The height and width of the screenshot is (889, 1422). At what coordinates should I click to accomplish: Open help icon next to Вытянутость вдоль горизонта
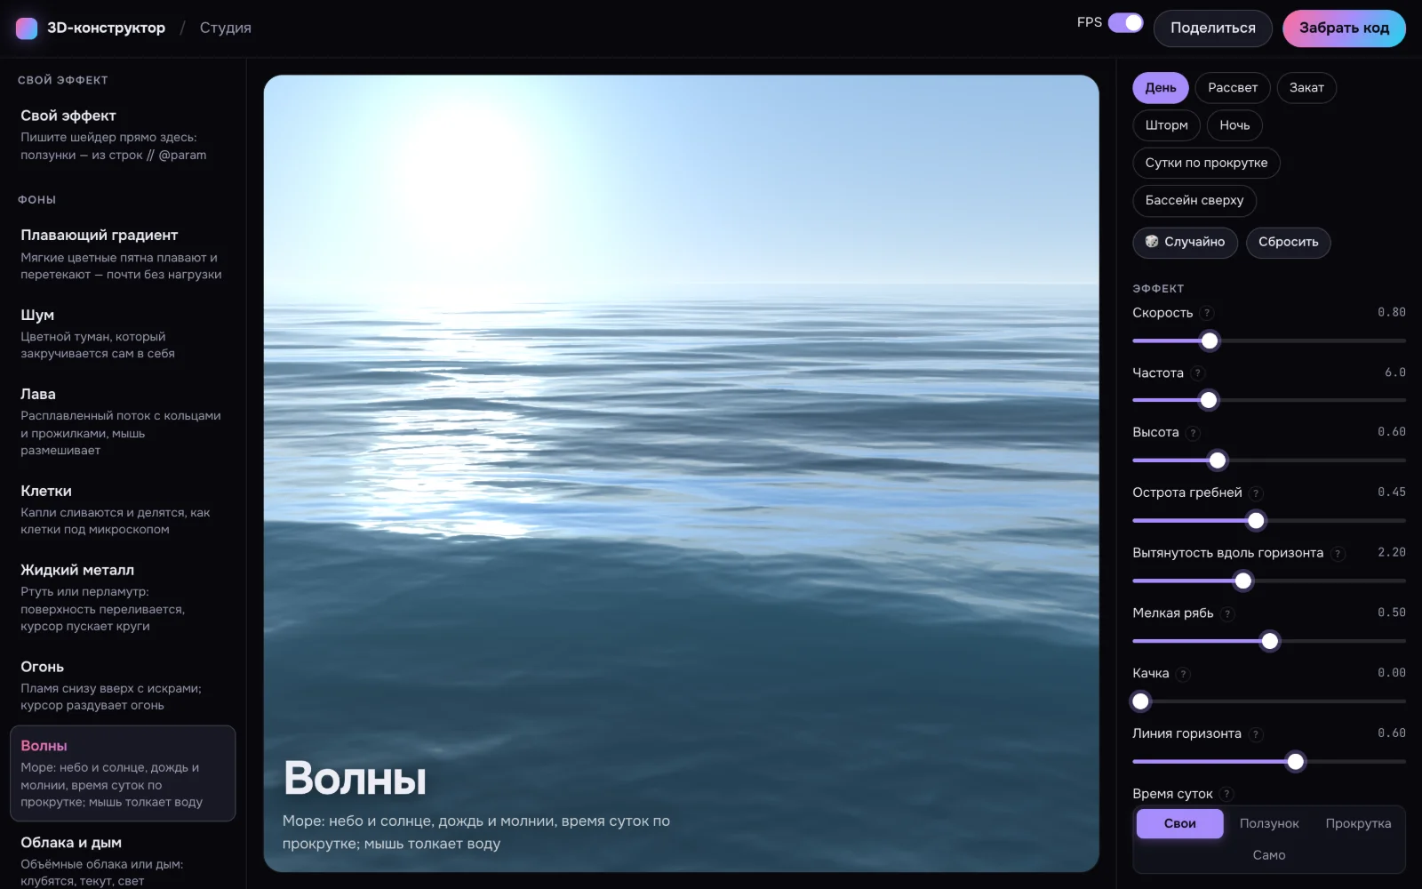1338,554
